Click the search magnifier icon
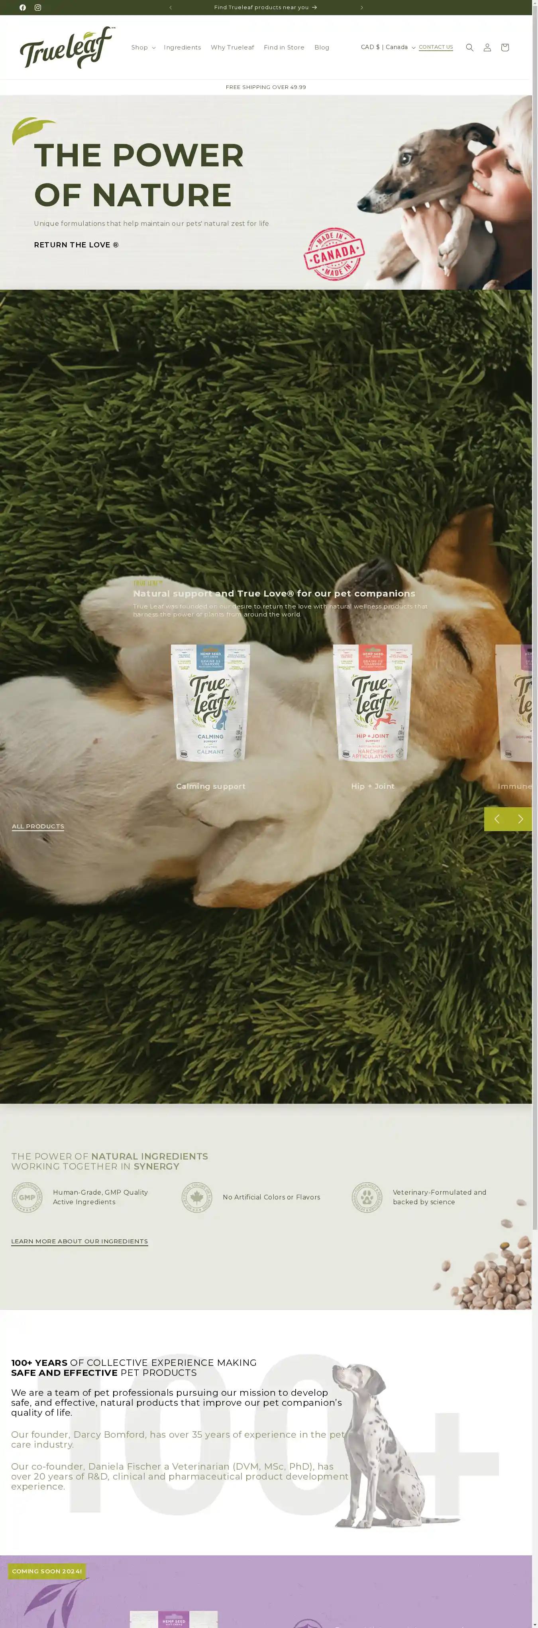 click(x=469, y=47)
